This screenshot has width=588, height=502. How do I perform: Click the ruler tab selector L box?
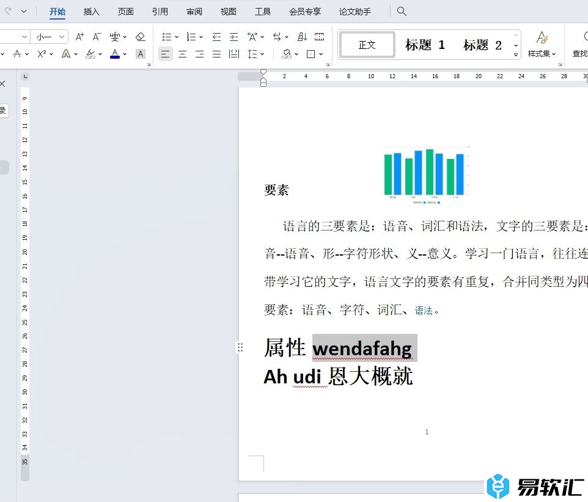pos(25,76)
